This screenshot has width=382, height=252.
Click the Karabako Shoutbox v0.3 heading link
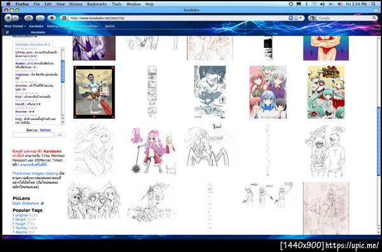tap(32, 45)
